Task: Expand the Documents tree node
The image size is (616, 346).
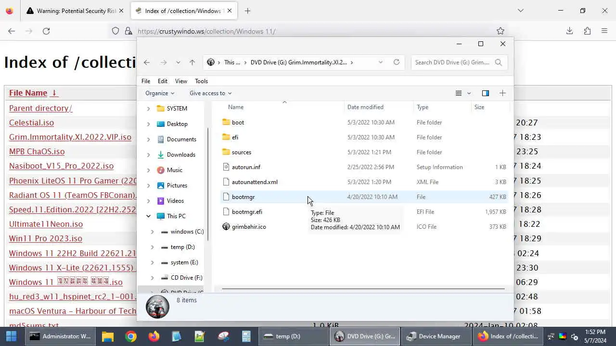Action: pyautogui.click(x=148, y=139)
